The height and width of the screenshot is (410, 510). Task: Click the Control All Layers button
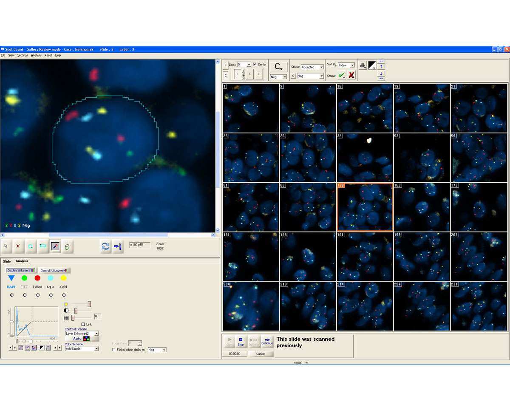[x=54, y=270]
